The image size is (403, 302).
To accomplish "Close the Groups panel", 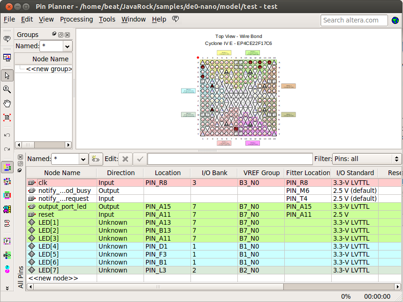I will click(x=68, y=35).
